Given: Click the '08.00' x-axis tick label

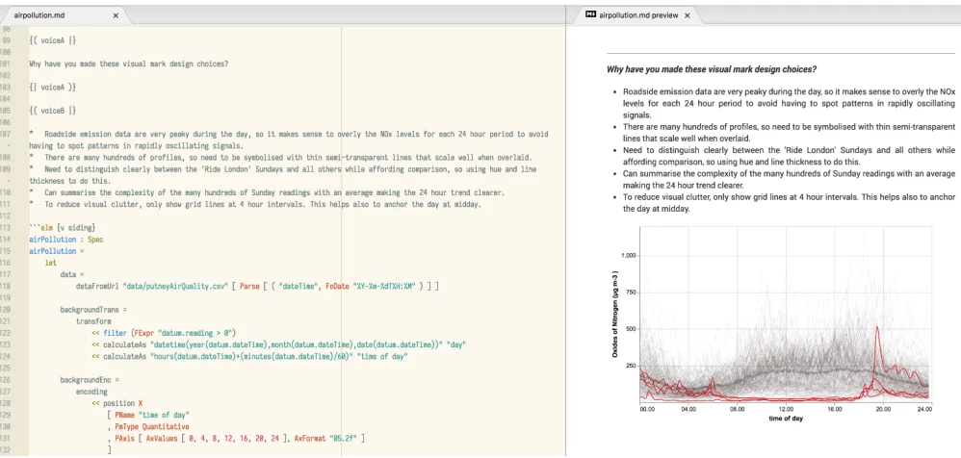Looking at the screenshot, I should pos(737,409).
